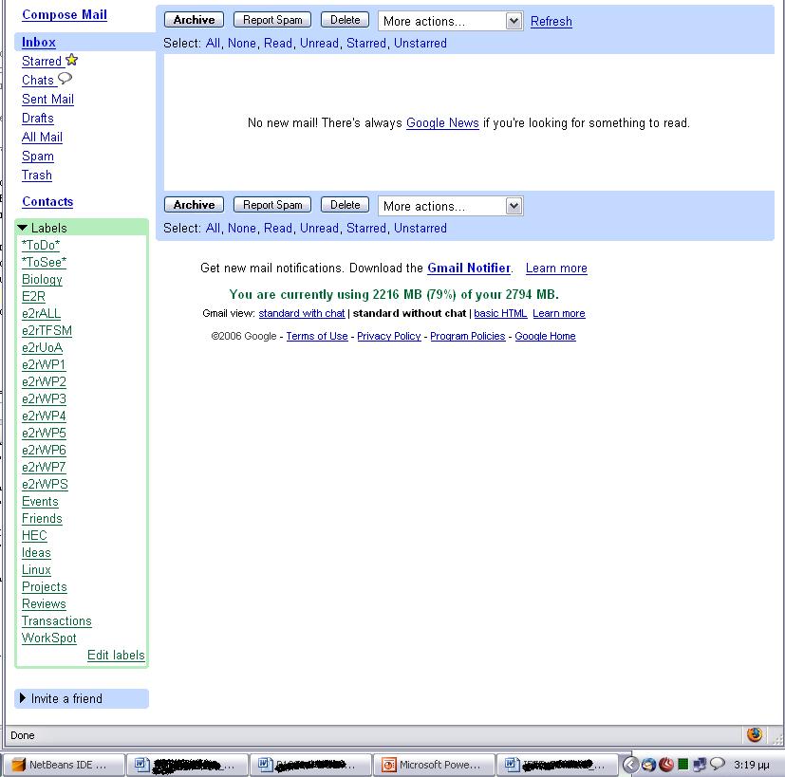Screen dimensions: 785x777
Task: Click the bottom Report Spam button
Action: (272, 205)
